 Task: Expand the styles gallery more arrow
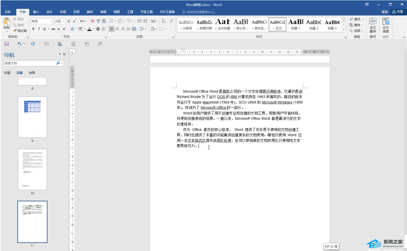point(343,30)
